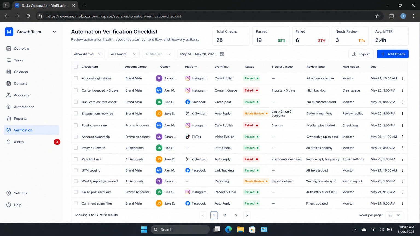Image resolution: width=420 pixels, height=236 pixels.
Task: Check the Proxy / IP health row
Action: coord(76,148)
